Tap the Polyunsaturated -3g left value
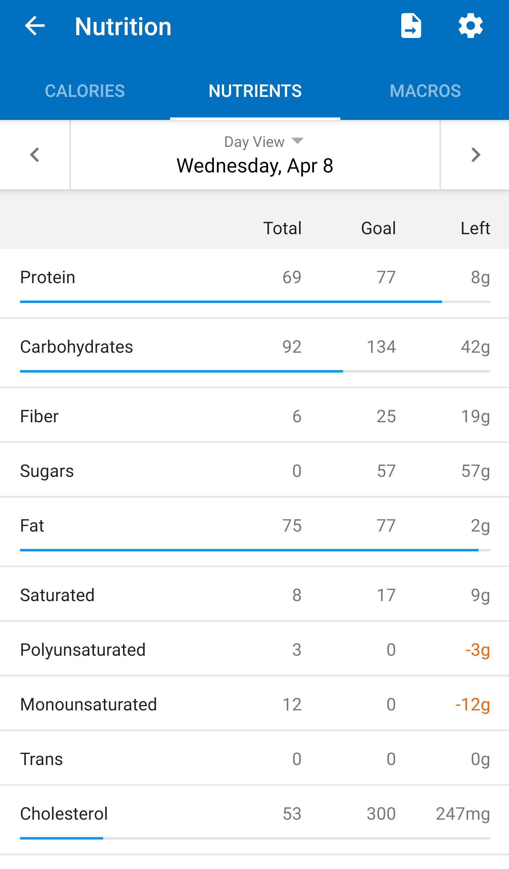The height and width of the screenshot is (869, 509). click(x=477, y=650)
